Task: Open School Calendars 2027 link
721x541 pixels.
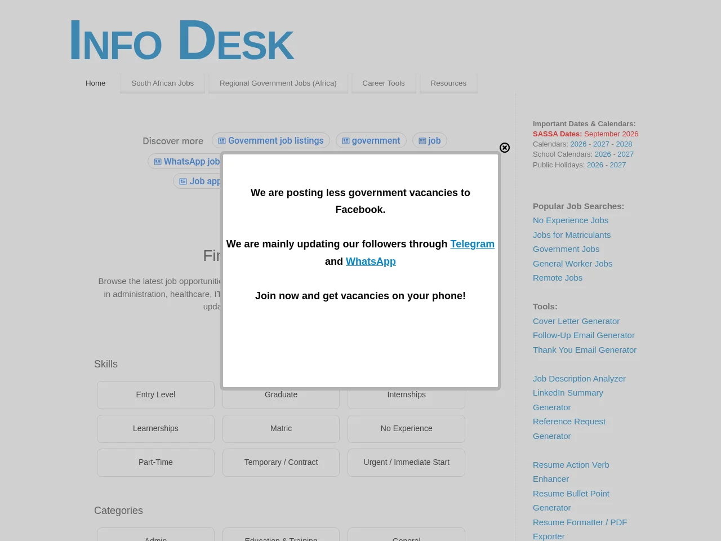Action: (x=625, y=154)
